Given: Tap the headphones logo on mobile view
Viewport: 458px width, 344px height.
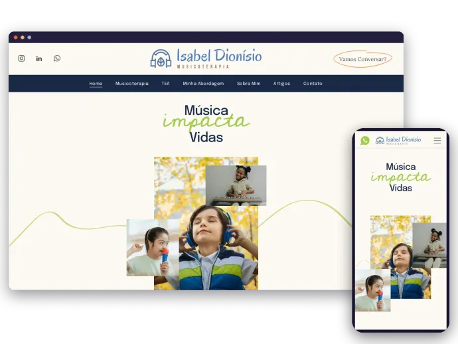Looking at the screenshot, I should [x=380, y=141].
